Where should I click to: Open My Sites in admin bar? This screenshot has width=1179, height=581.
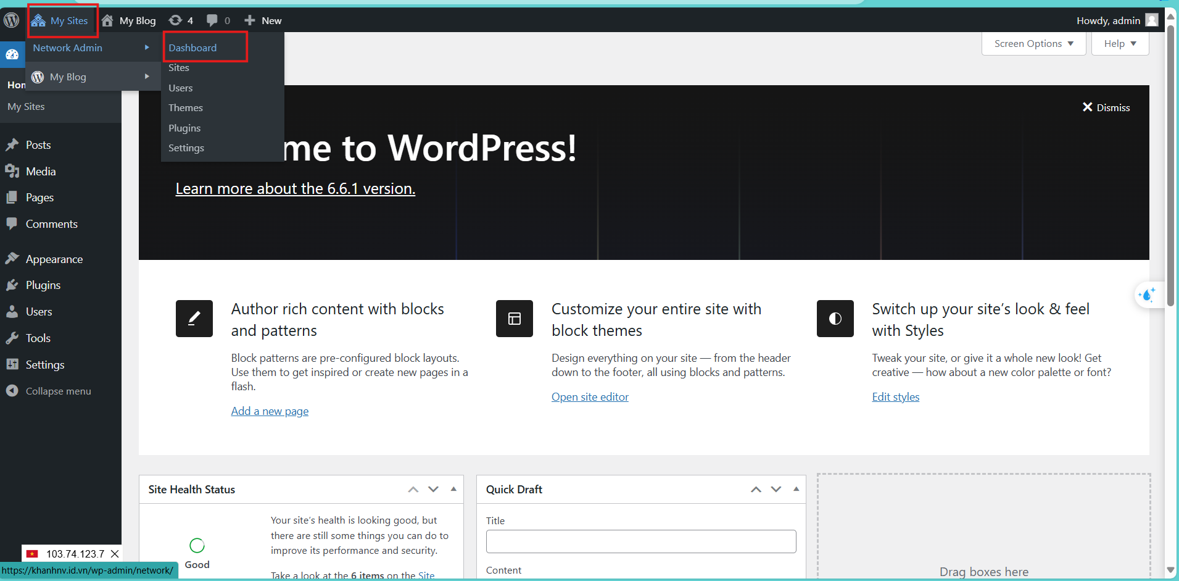click(60, 20)
